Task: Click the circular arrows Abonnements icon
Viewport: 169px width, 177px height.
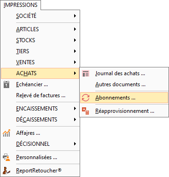Action: click(86, 98)
